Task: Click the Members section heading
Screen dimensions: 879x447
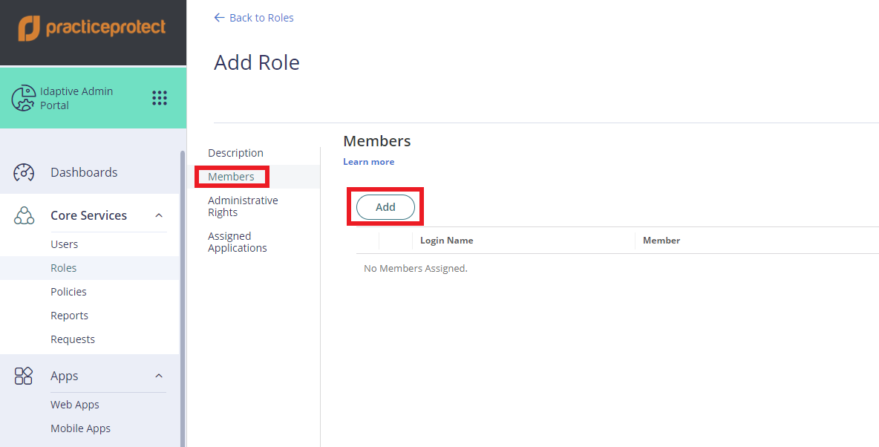Action: [376, 141]
